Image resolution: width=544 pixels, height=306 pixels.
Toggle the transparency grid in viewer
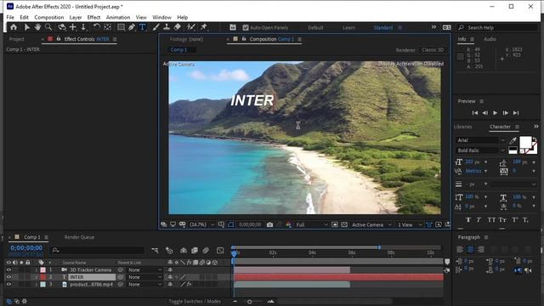tap(343, 224)
